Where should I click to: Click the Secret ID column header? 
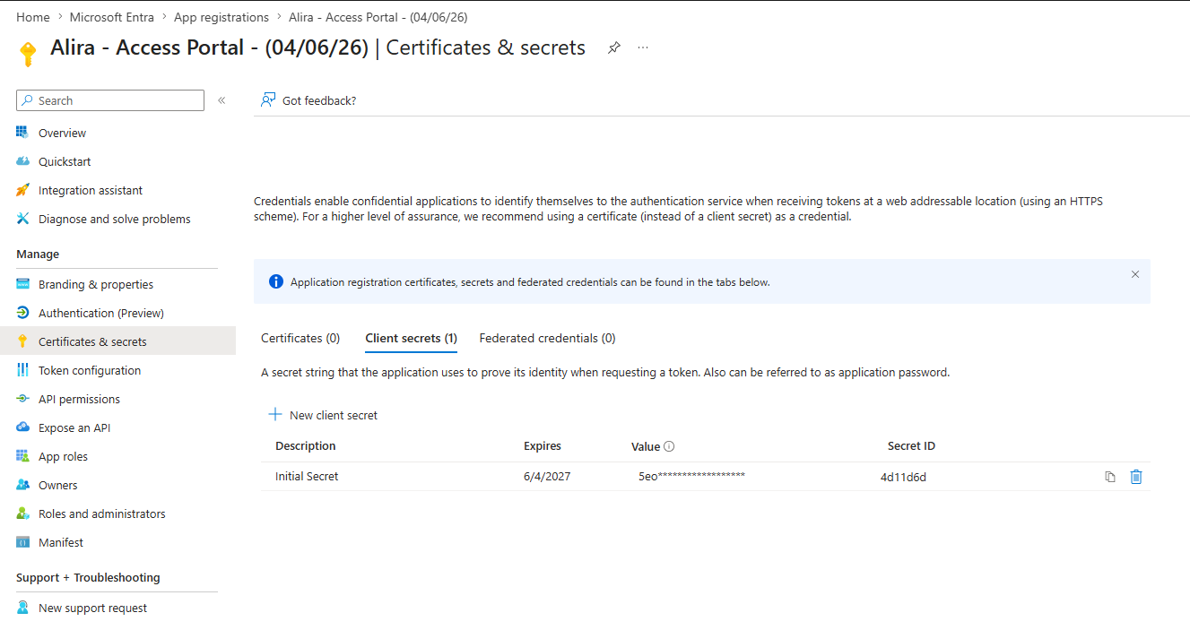911,446
